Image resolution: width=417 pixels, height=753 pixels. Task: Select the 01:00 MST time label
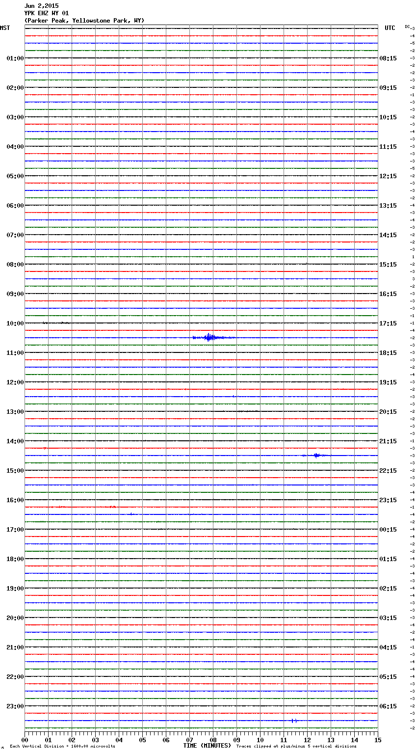pyautogui.click(x=15, y=58)
